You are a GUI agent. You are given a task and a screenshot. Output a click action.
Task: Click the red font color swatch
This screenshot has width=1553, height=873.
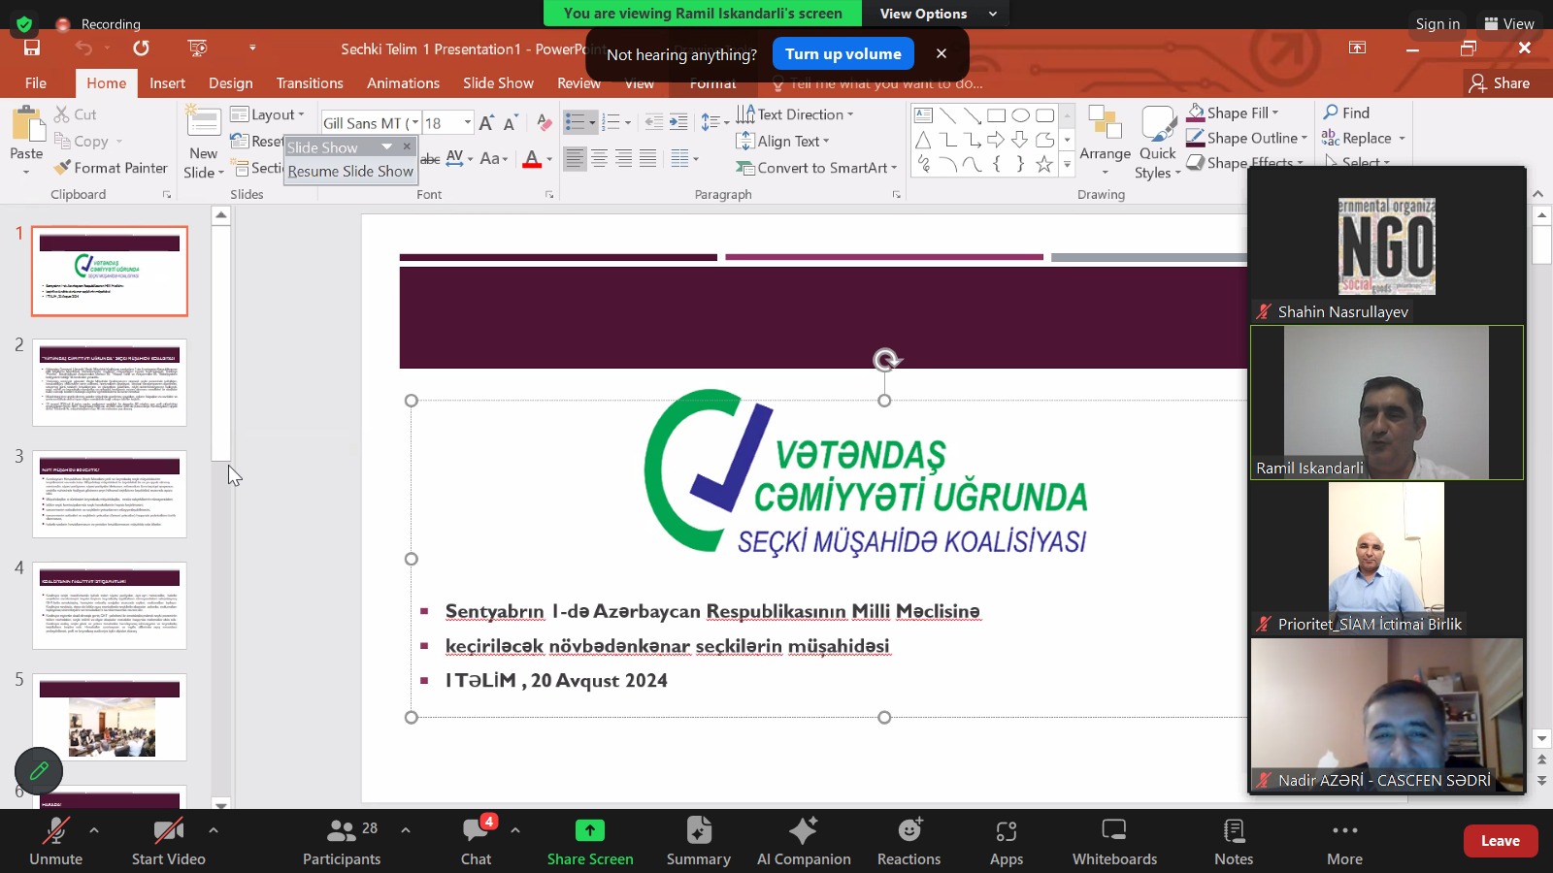click(x=532, y=160)
